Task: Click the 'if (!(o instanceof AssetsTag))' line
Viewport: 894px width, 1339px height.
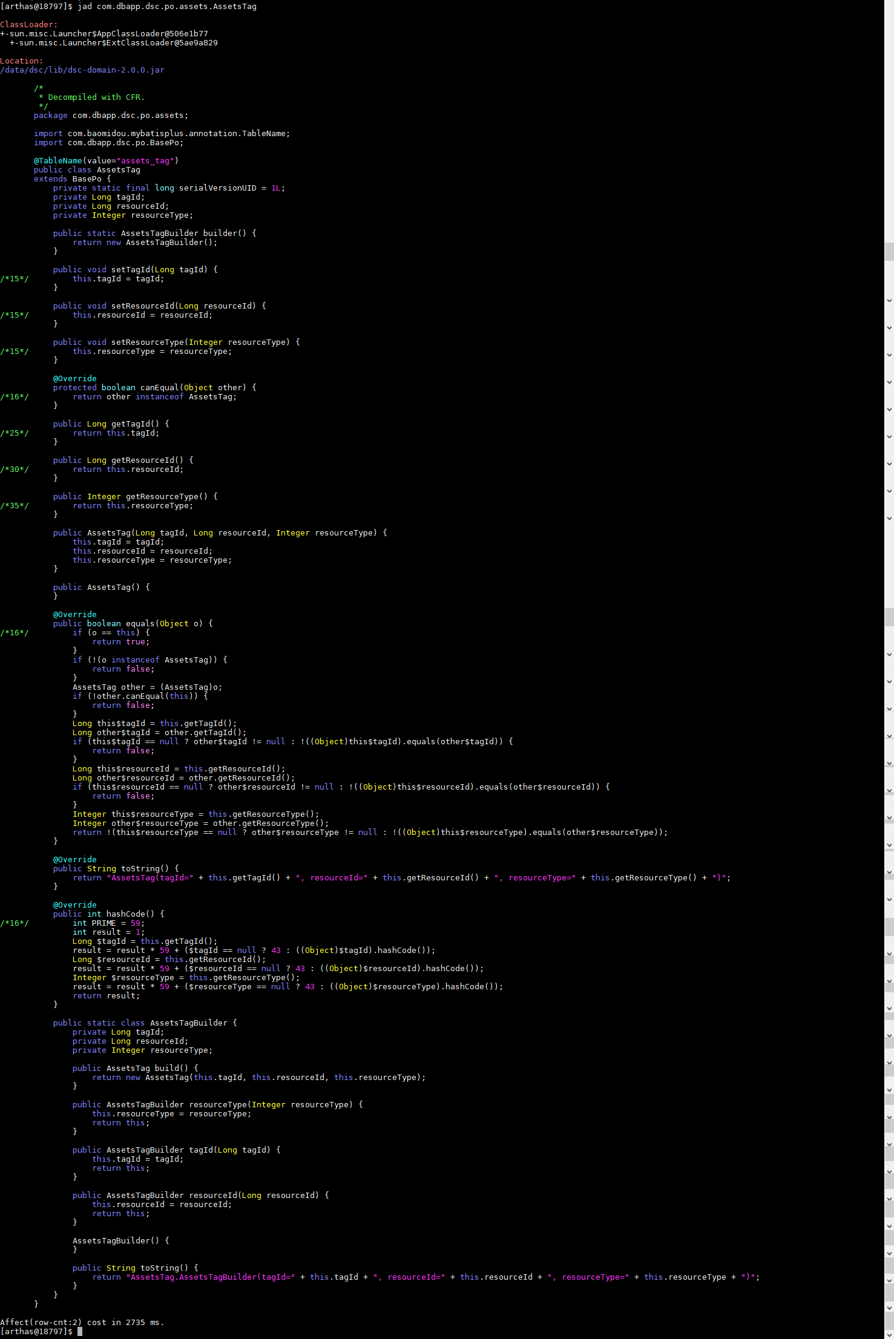Action: point(150,660)
